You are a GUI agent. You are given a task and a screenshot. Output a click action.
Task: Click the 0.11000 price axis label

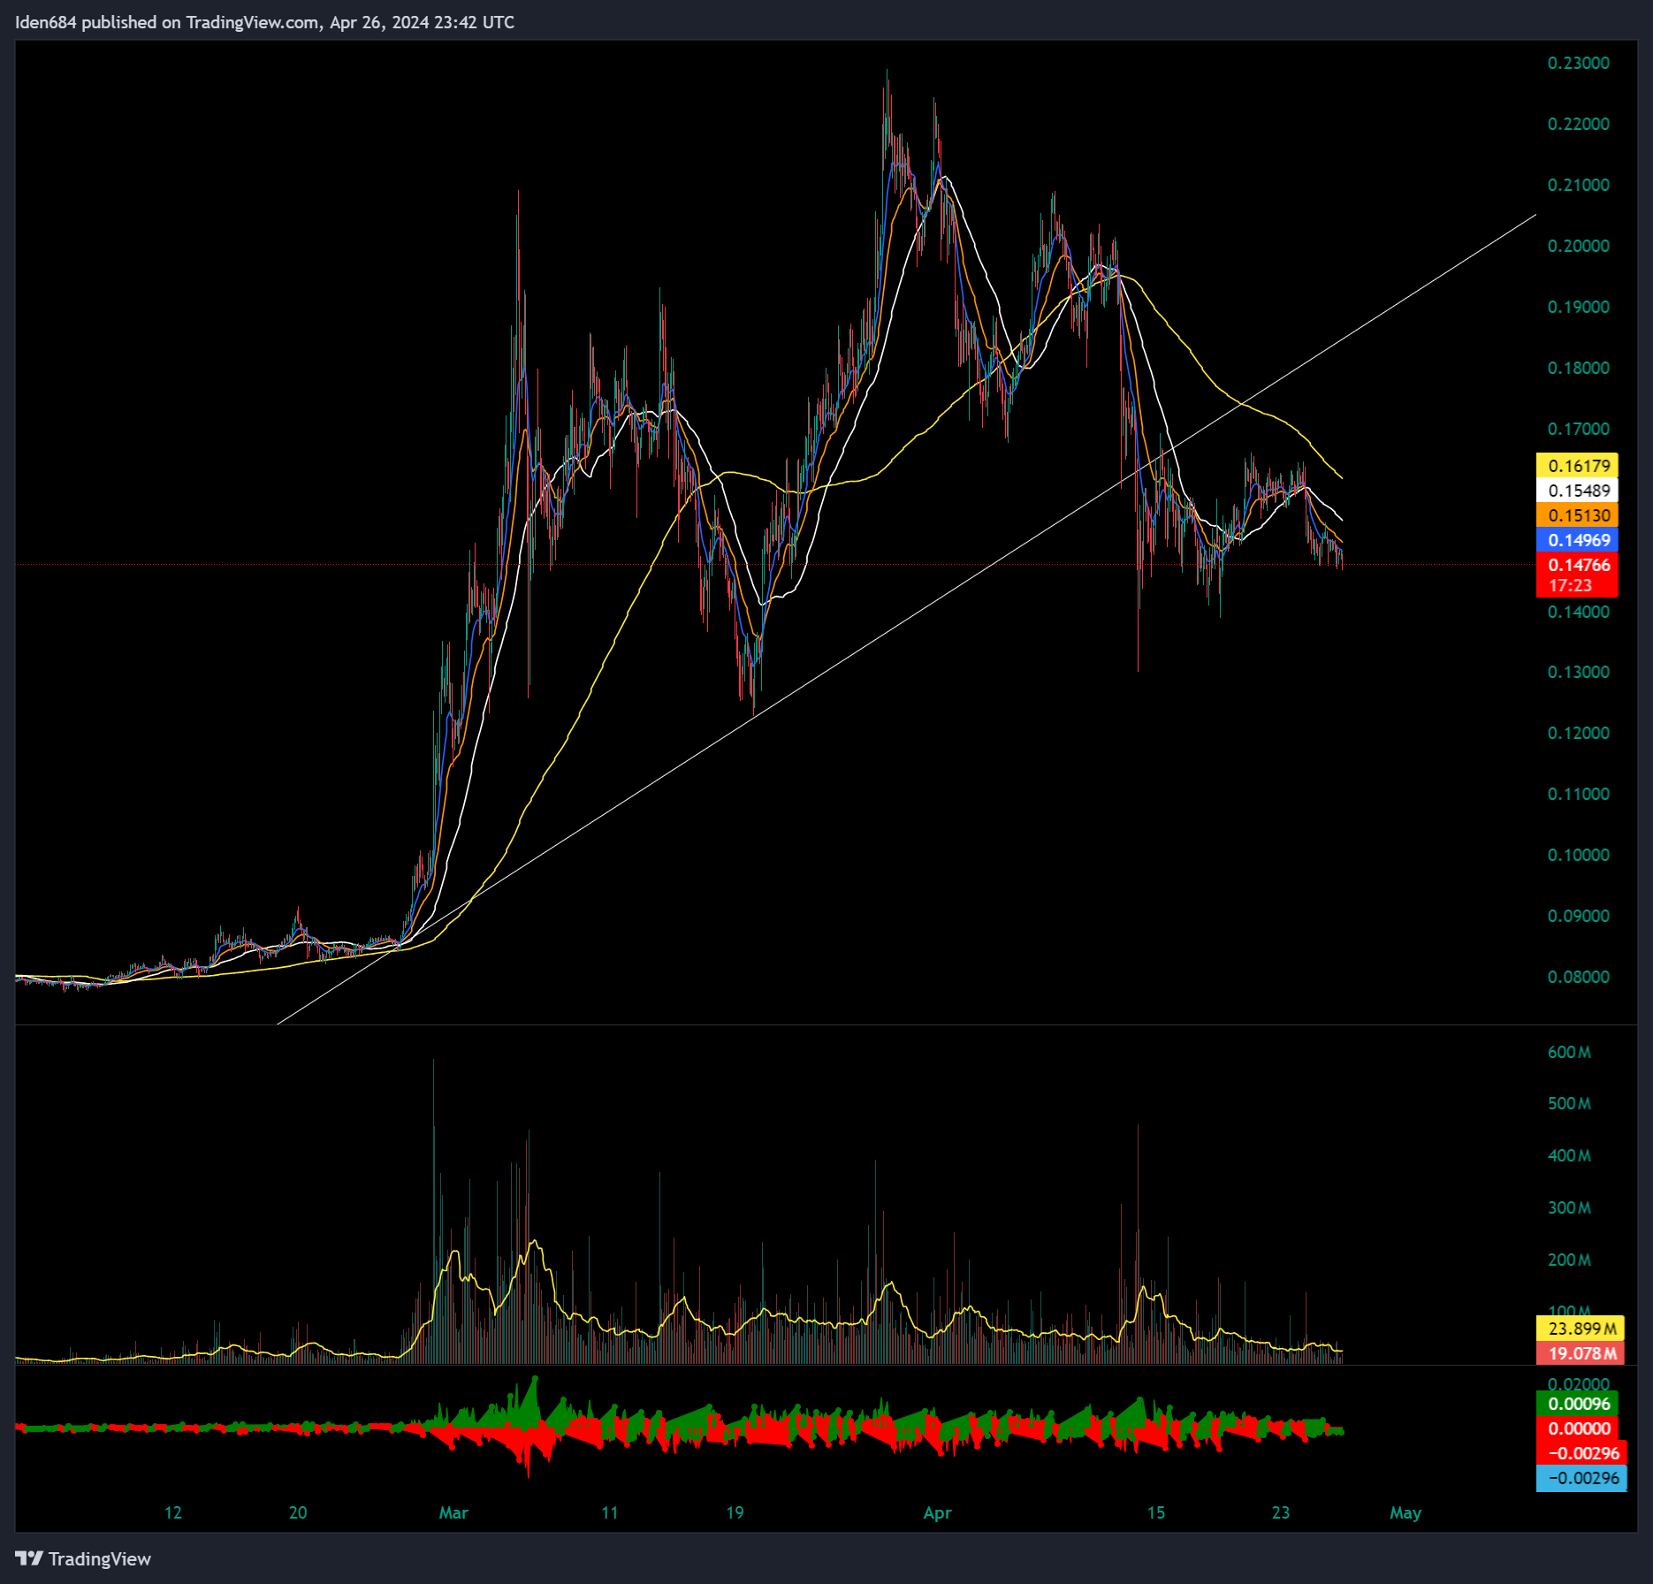click(x=1578, y=794)
